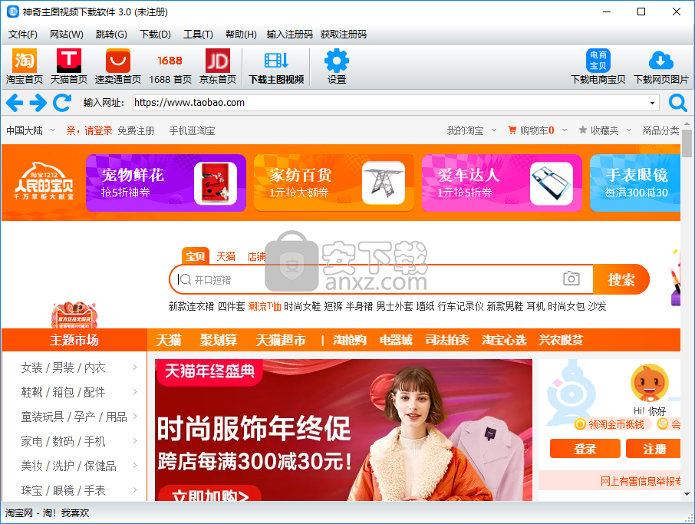
Task: Click the 聚划算 navigation link
Action: point(218,340)
